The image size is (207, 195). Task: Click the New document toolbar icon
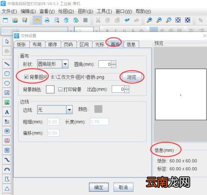point(5,20)
